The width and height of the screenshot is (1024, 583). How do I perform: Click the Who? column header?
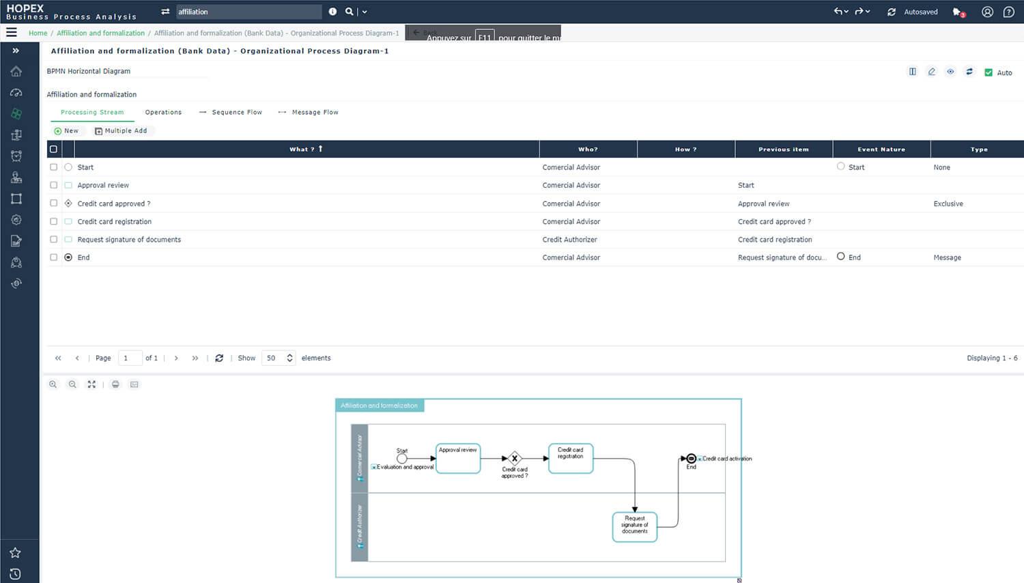tap(588, 149)
